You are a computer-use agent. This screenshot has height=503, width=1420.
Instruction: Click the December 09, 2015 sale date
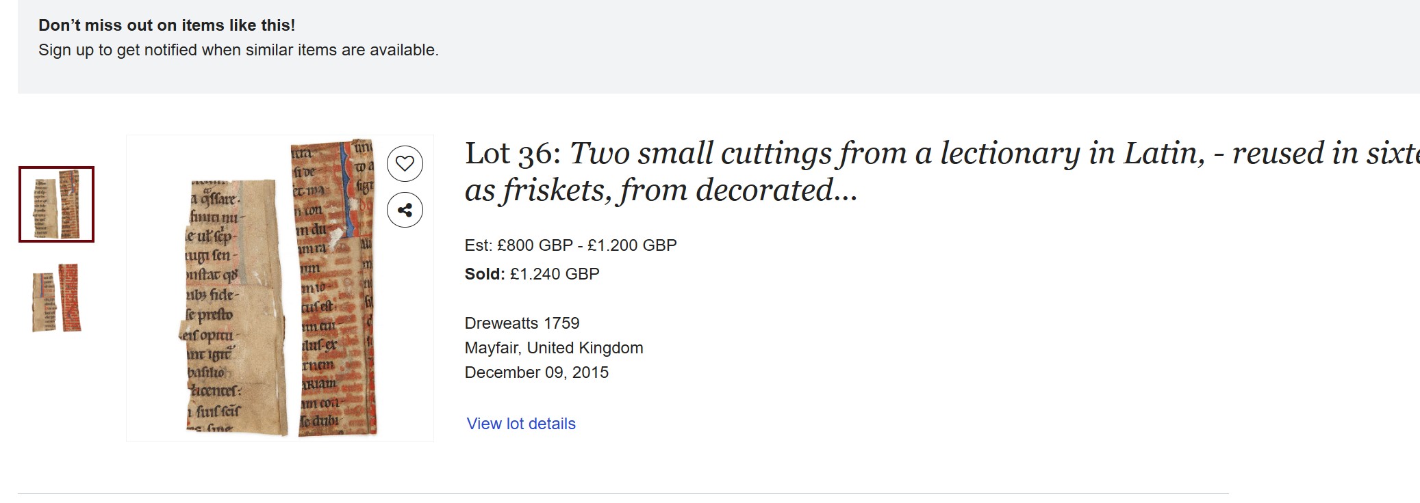point(536,372)
